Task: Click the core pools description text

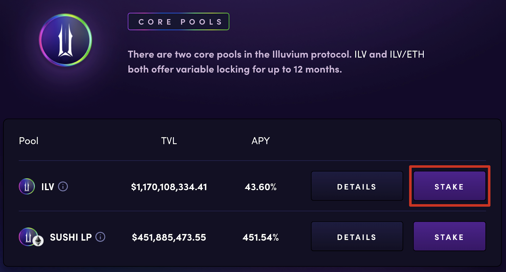Action: [275, 62]
